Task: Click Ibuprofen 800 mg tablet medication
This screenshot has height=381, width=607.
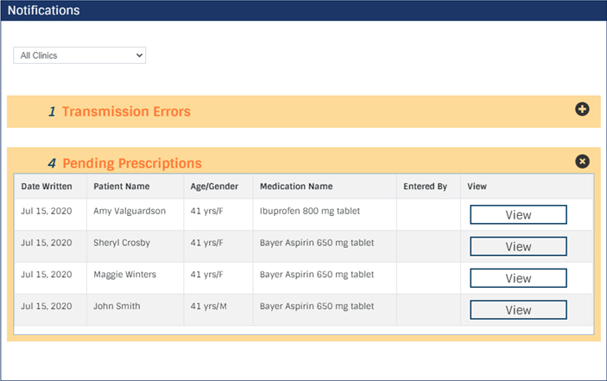Action: [310, 211]
